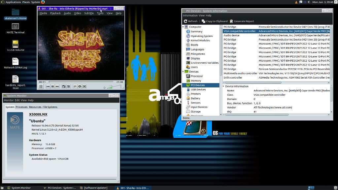The height and width of the screenshot is (190, 338).
Task: Click Generate Report in System Information
Action: click(242, 21)
